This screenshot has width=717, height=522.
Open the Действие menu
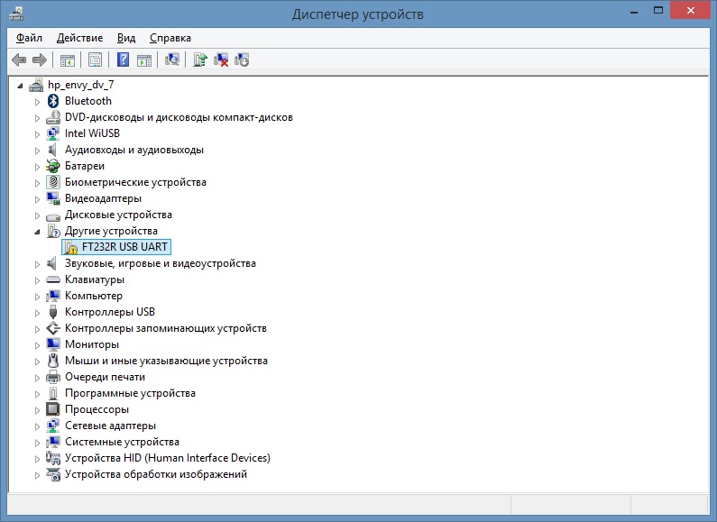coord(79,38)
